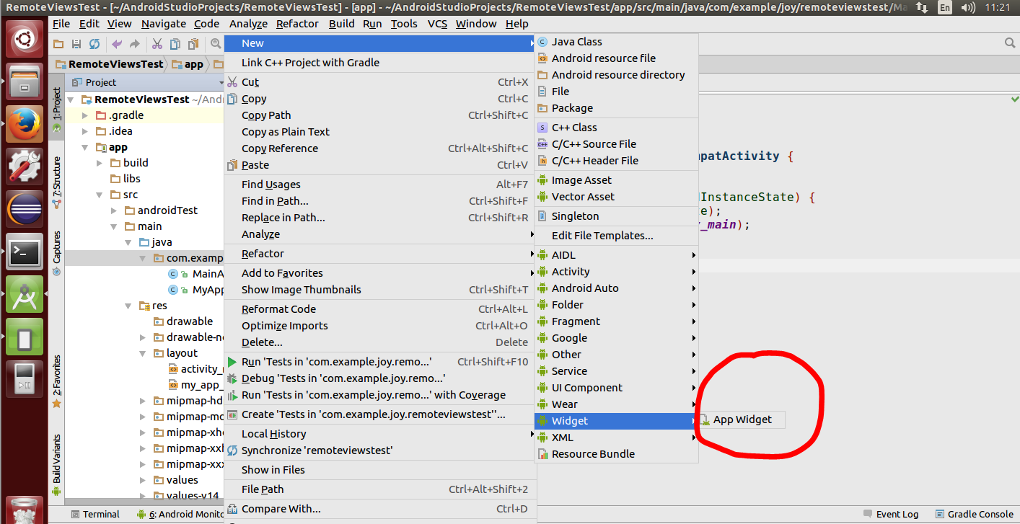
Task: Expand the androidTest folder arrow
Action: (114, 210)
